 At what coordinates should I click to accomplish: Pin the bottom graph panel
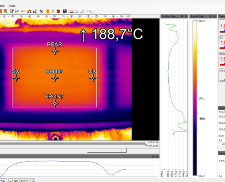tap(153, 157)
